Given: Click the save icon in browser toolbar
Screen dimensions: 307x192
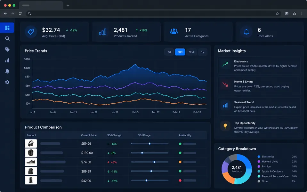Looking at the screenshot, I should pyautogui.click(x=287, y=13).
